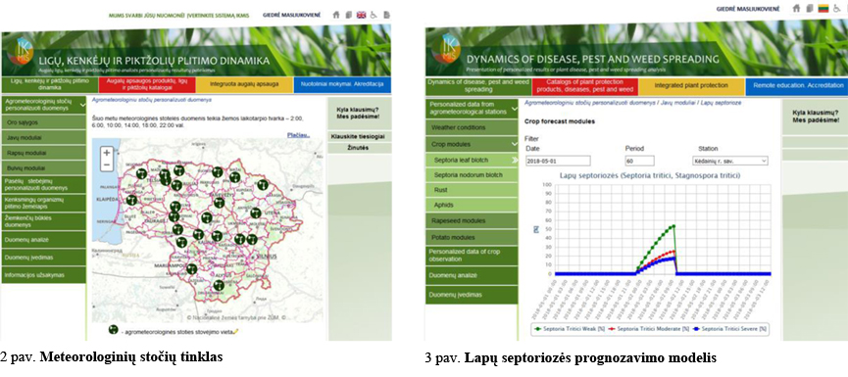Click the home icon in left header
848x377 pixels.
(x=336, y=15)
